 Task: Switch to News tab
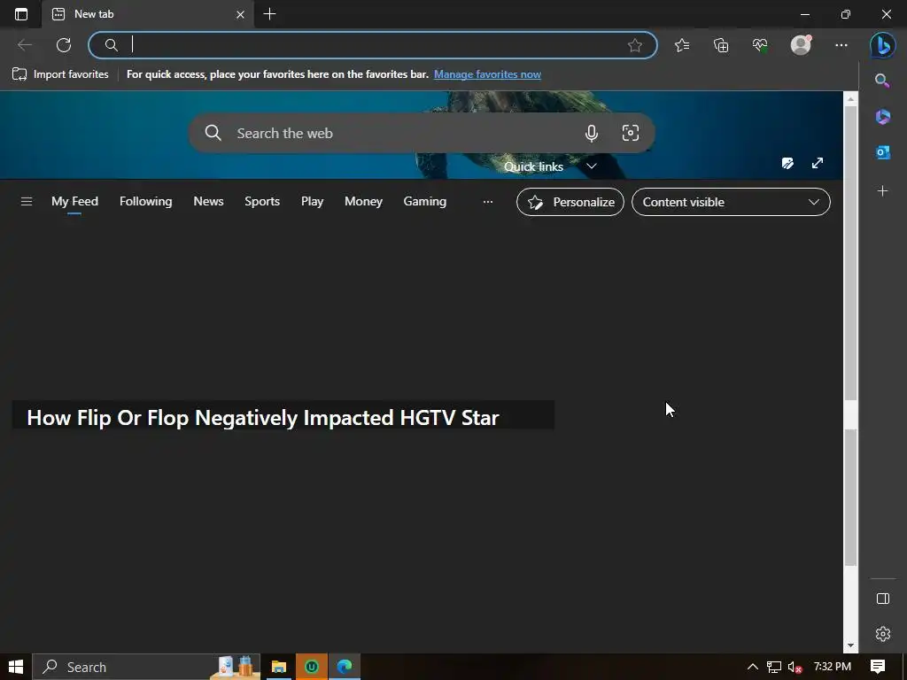tap(208, 201)
